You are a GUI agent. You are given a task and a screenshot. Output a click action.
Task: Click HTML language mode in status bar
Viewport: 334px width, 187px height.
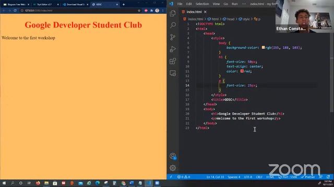click(x=270, y=177)
